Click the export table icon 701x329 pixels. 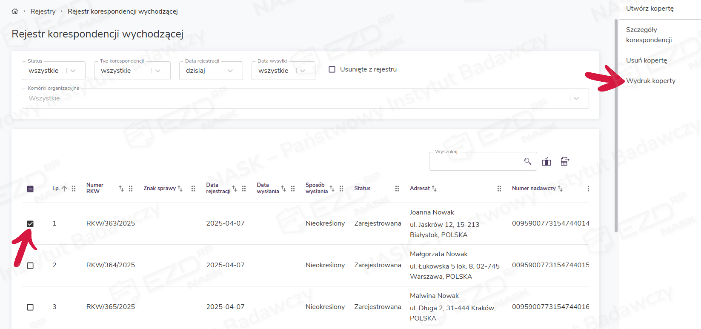tap(564, 161)
